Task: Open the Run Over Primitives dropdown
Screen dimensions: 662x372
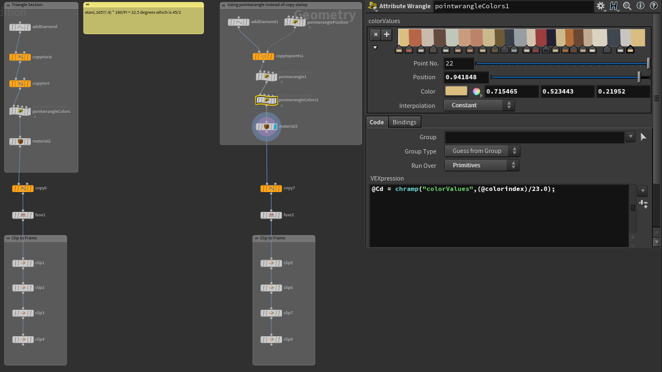Action: tap(481, 165)
